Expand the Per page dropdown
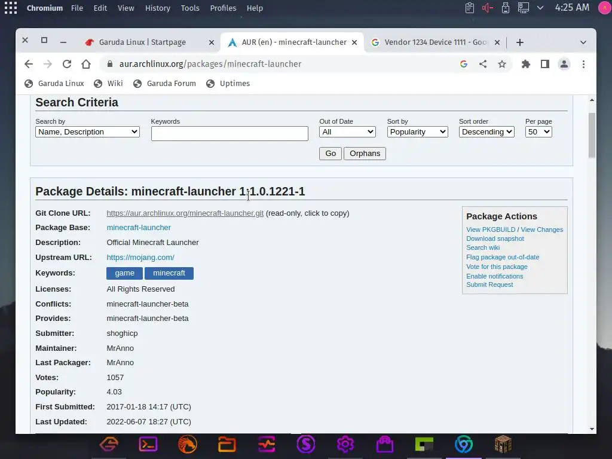612x459 pixels. 538,132
